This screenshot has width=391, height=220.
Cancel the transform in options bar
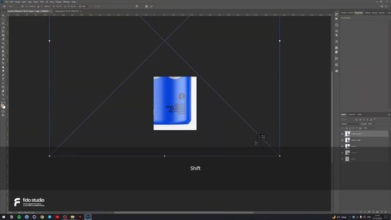[x=147, y=6]
